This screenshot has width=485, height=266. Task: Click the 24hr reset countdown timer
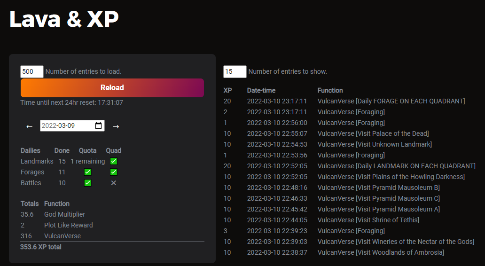pos(72,102)
